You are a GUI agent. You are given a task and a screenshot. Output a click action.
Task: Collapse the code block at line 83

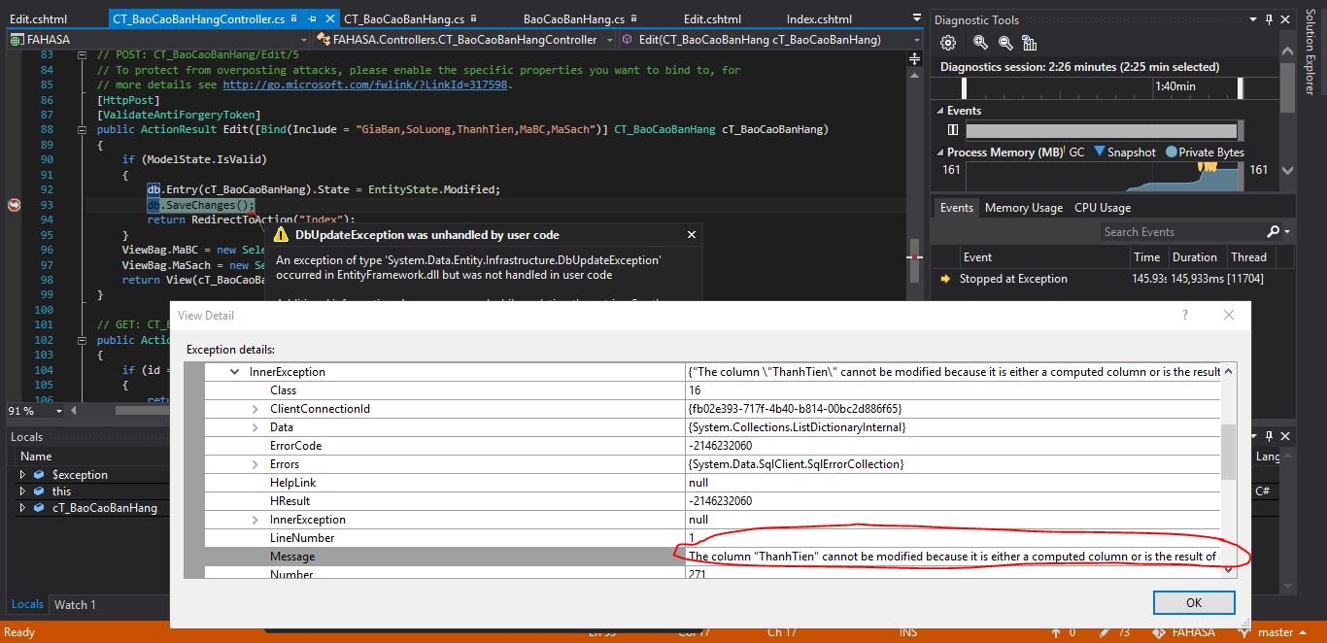[x=83, y=55]
